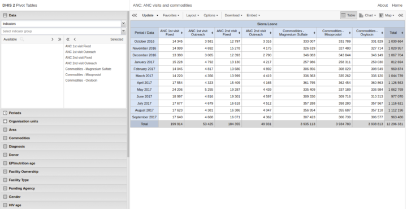Viewport: 407px width, 209px height.
Task: Expand the Facility Type section
Action: tap(64, 180)
